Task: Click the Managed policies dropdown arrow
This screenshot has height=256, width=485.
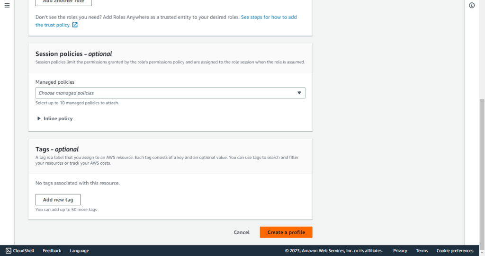Action: [x=299, y=93]
